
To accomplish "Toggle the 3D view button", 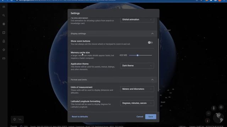I will click(x=209, y=113).
